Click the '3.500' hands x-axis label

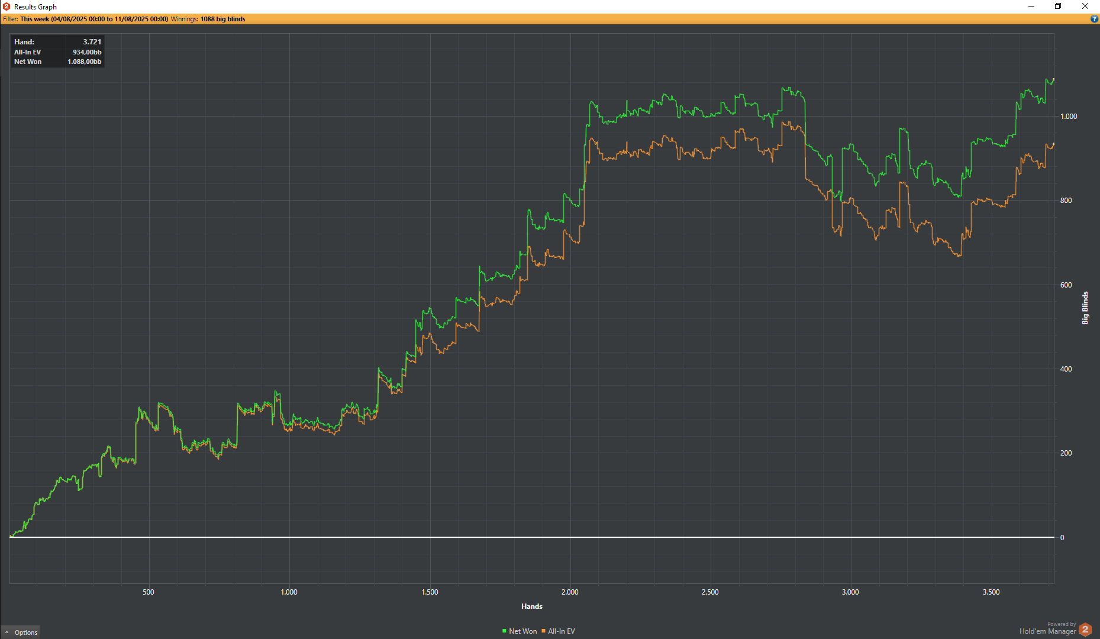click(x=991, y=592)
